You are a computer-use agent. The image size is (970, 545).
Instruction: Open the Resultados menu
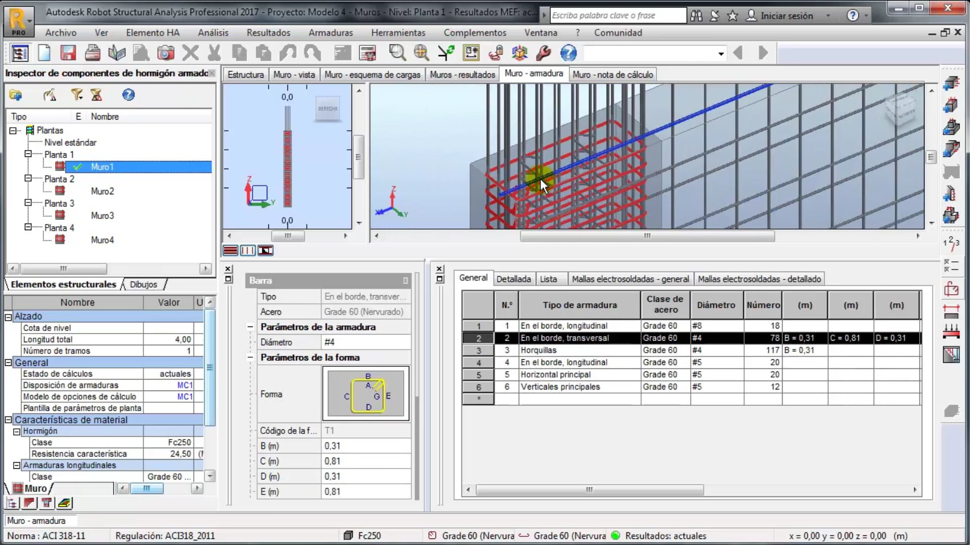pos(268,32)
